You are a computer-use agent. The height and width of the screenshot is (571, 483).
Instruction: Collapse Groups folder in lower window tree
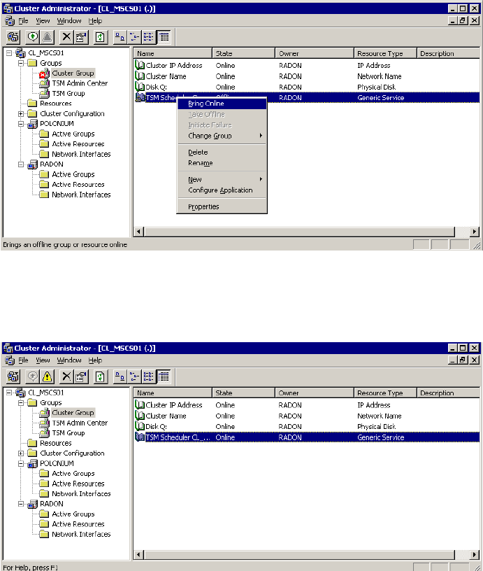pos(21,403)
